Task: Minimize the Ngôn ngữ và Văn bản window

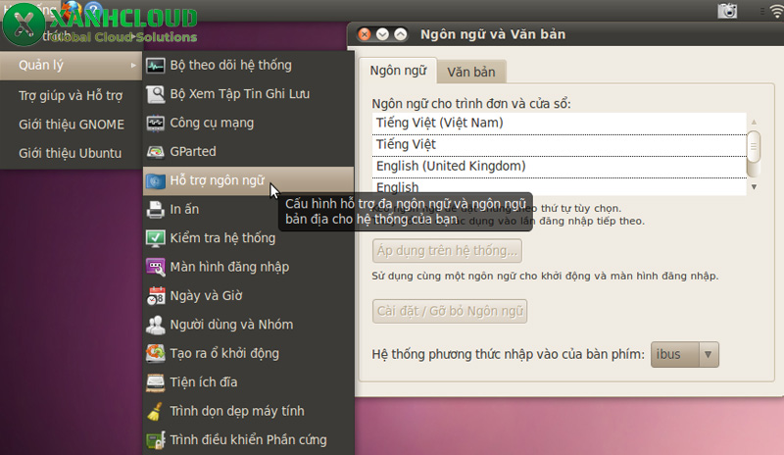Action: (382, 34)
